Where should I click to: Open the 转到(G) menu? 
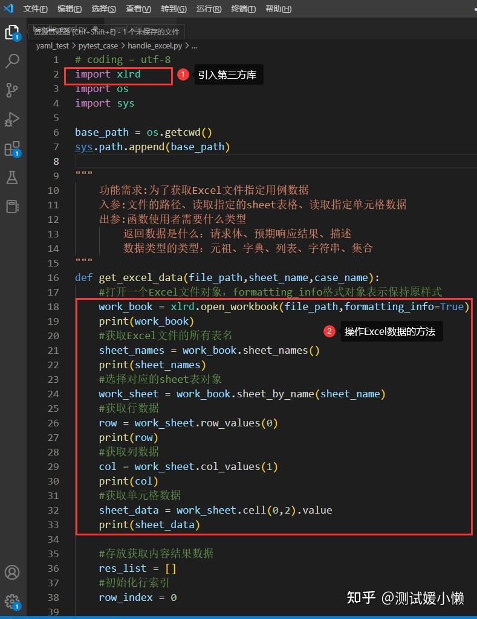point(174,8)
